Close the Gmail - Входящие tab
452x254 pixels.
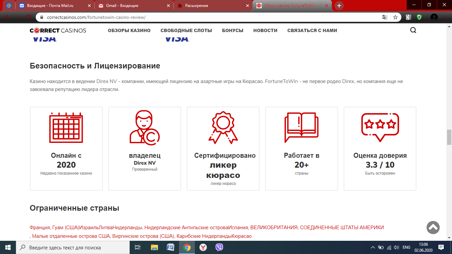point(168,6)
